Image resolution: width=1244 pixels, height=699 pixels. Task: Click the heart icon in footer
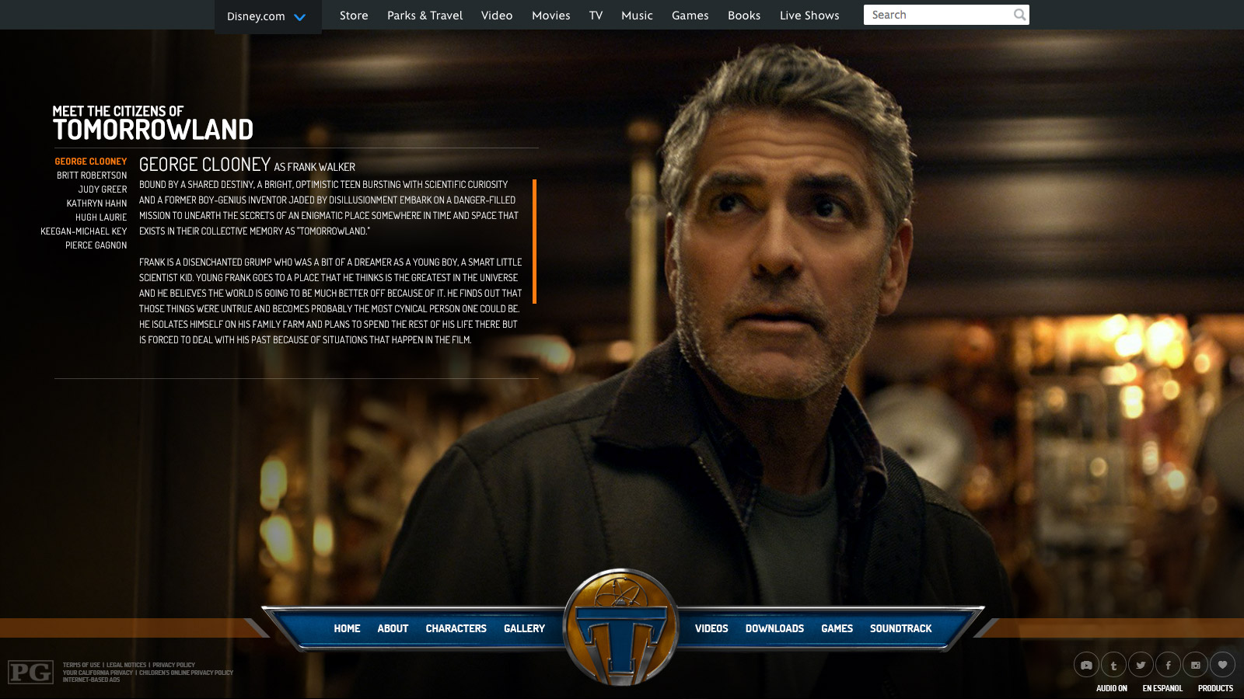coord(1222,664)
